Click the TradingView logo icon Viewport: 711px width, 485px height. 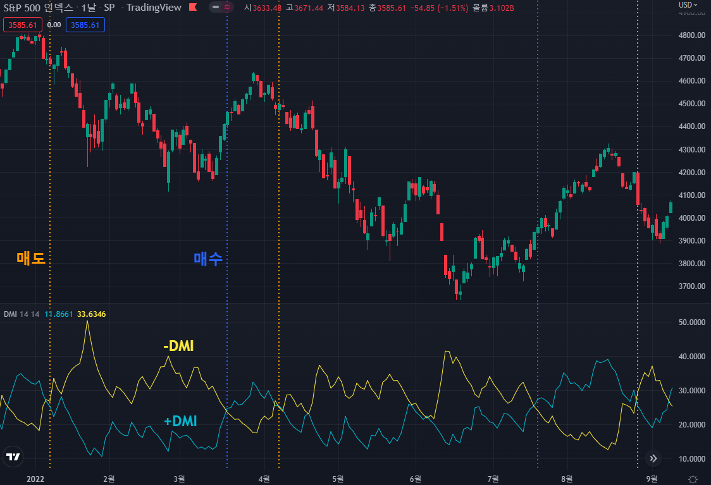[13, 457]
